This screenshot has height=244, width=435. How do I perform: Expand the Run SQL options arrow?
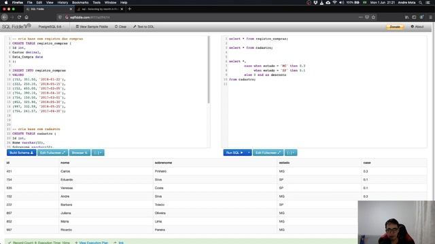point(249,152)
